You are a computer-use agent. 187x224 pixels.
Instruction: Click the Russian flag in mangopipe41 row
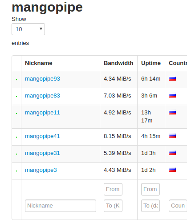pos(172,136)
